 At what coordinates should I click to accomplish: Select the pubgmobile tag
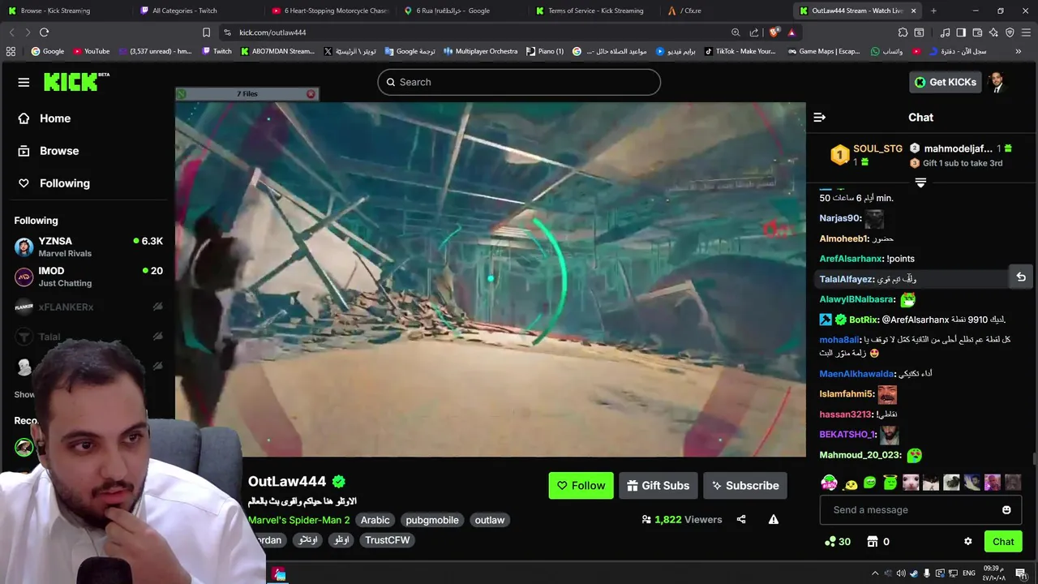tap(432, 520)
